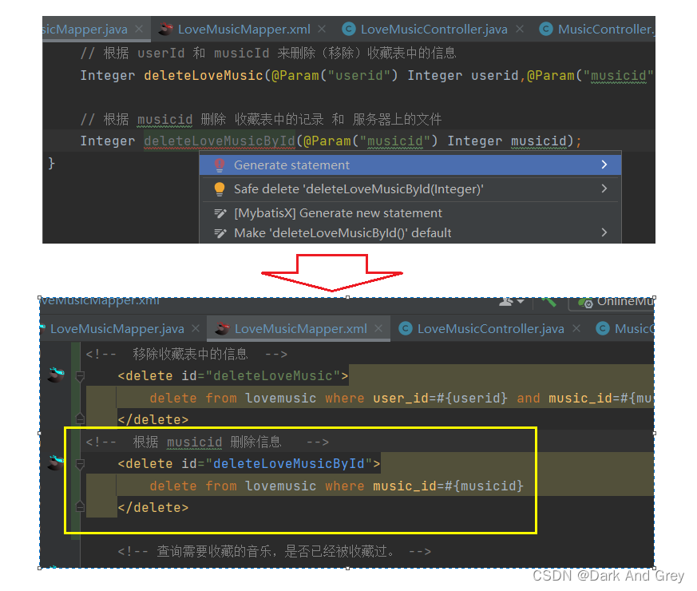Image resolution: width=697 pixels, height=591 pixels.
Task: Click fold end marker of deleteLoveMusic closing tag
Action: pos(80,418)
